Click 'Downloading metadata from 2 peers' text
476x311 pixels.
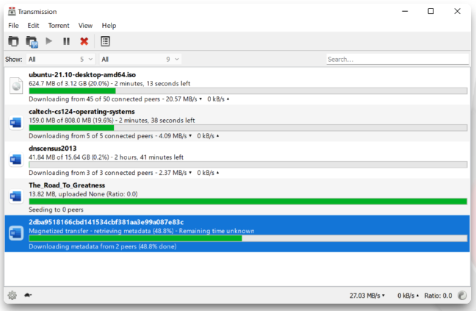pyautogui.click(x=82, y=246)
